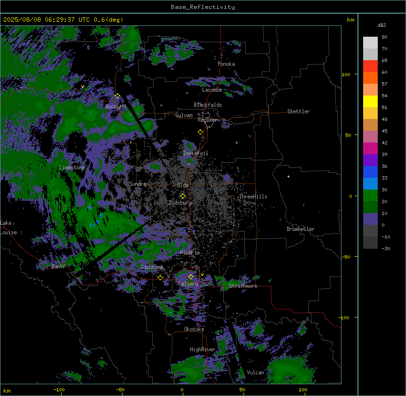Click the Olds label

click(x=183, y=185)
